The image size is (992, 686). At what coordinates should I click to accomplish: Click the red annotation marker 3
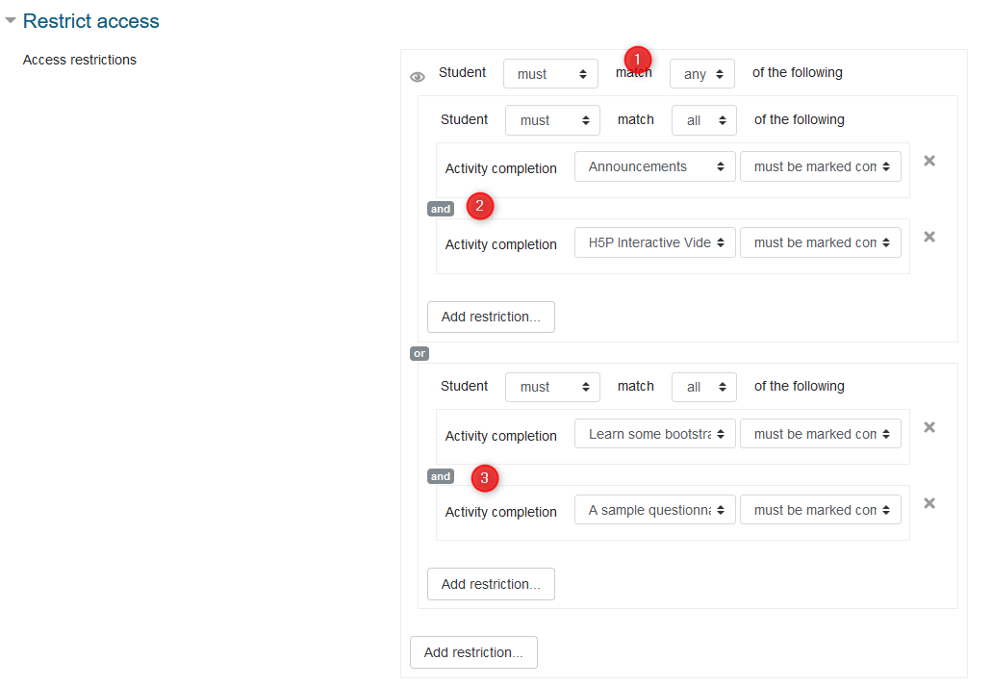tap(485, 477)
